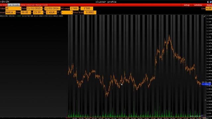Select the pencil drawing tool above price axis
The image size is (212, 119).
205,16
